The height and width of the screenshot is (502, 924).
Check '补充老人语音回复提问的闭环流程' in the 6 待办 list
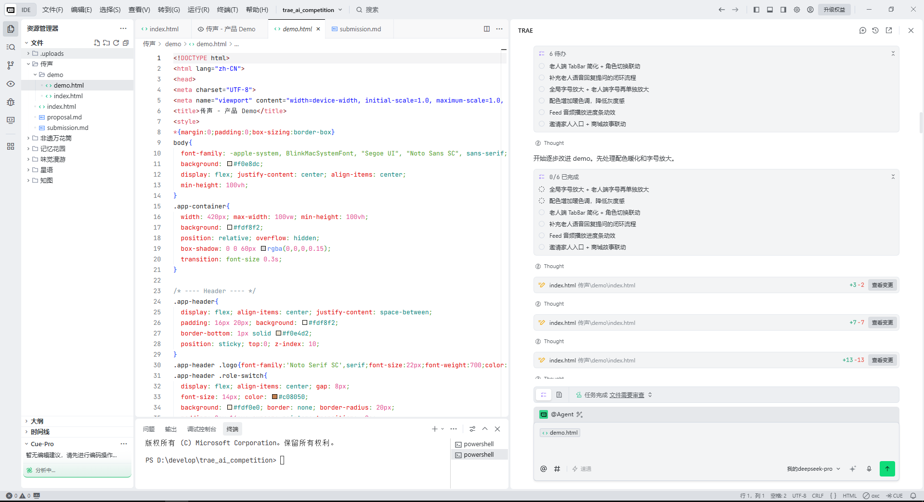(x=542, y=78)
